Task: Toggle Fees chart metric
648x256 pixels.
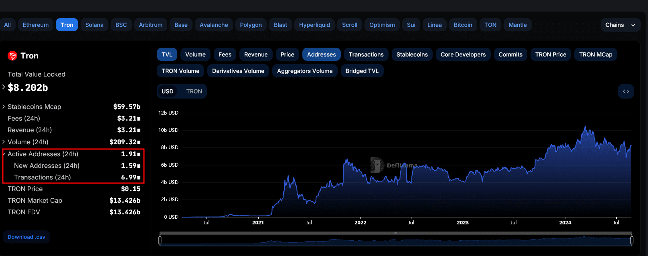Action: [225, 54]
